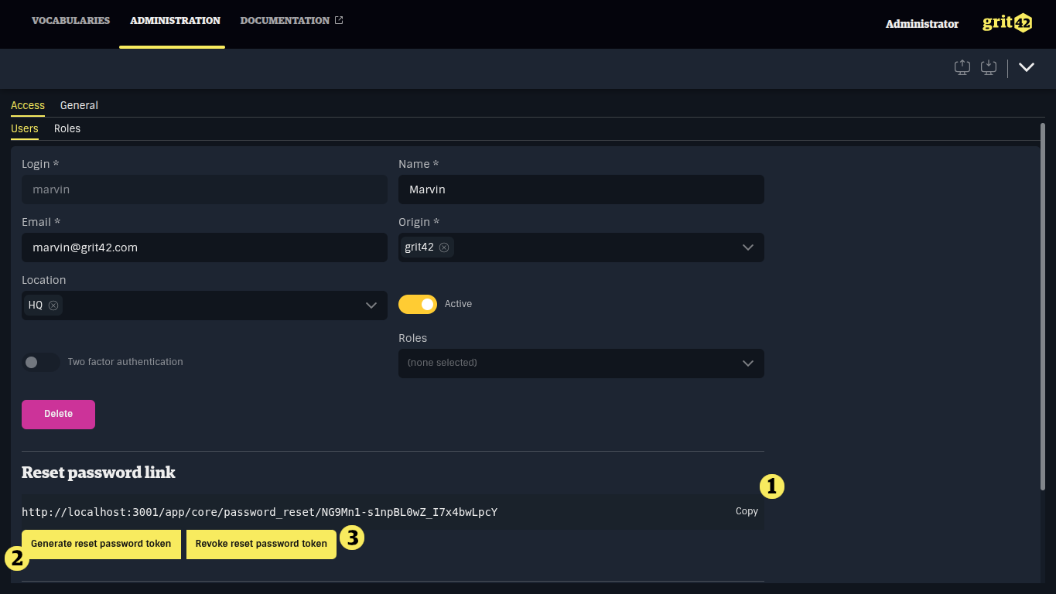Screen dimensions: 1056x594
Task: Click the grit42 logo
Action: pyautogui.click(x=1006, y=22)
